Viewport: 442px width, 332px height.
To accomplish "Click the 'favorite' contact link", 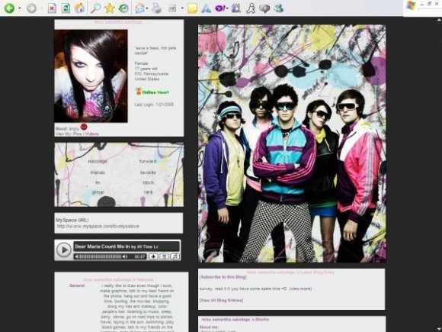I will pyautogui.click(x=148, y=172).
